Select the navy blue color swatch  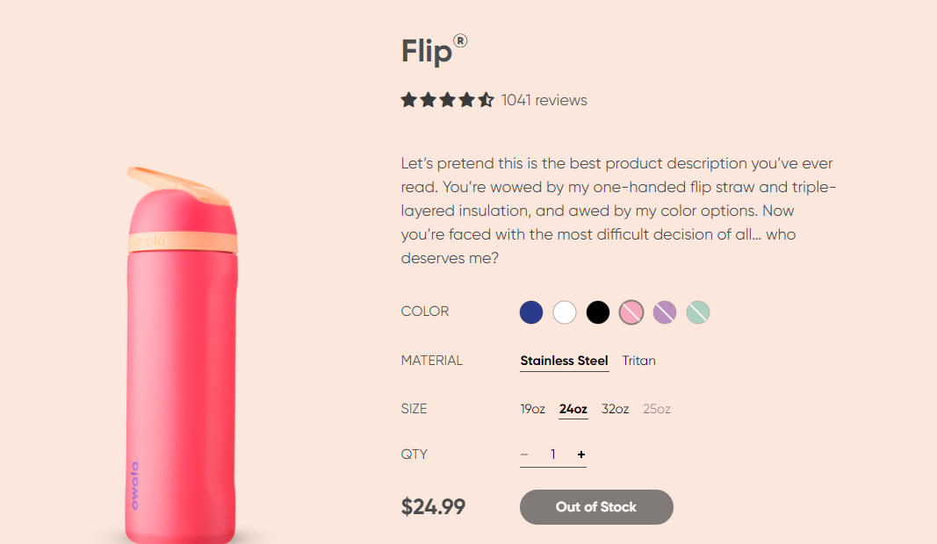[531, 312]
